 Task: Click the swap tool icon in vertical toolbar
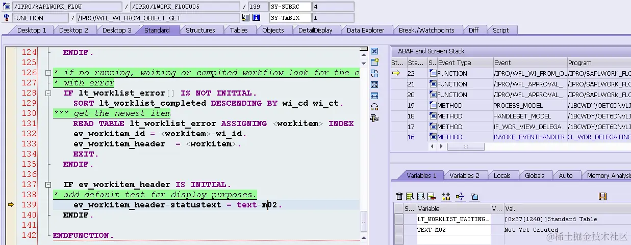(x=374, y=73)
